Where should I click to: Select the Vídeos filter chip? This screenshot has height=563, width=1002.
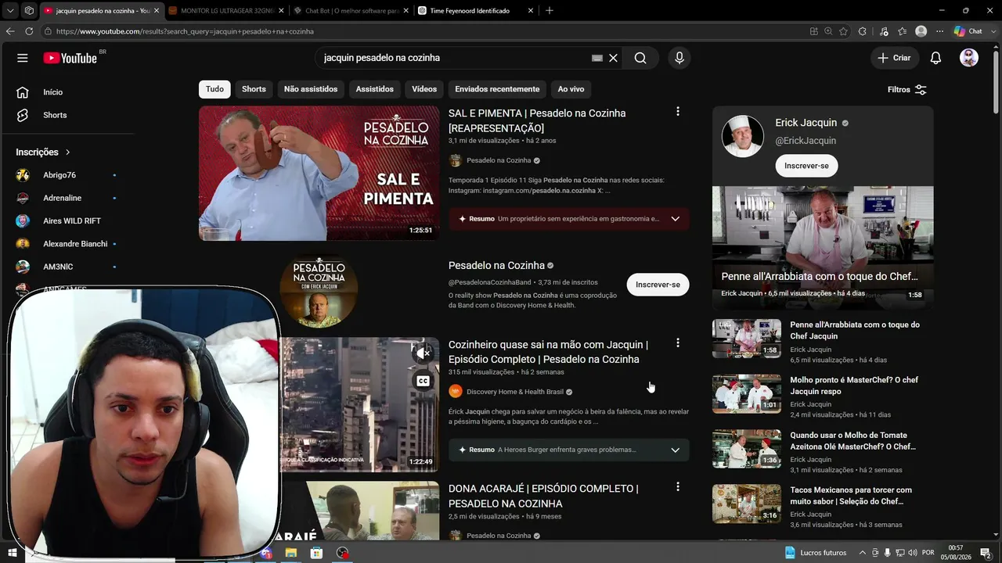click(x=424, y=89)
